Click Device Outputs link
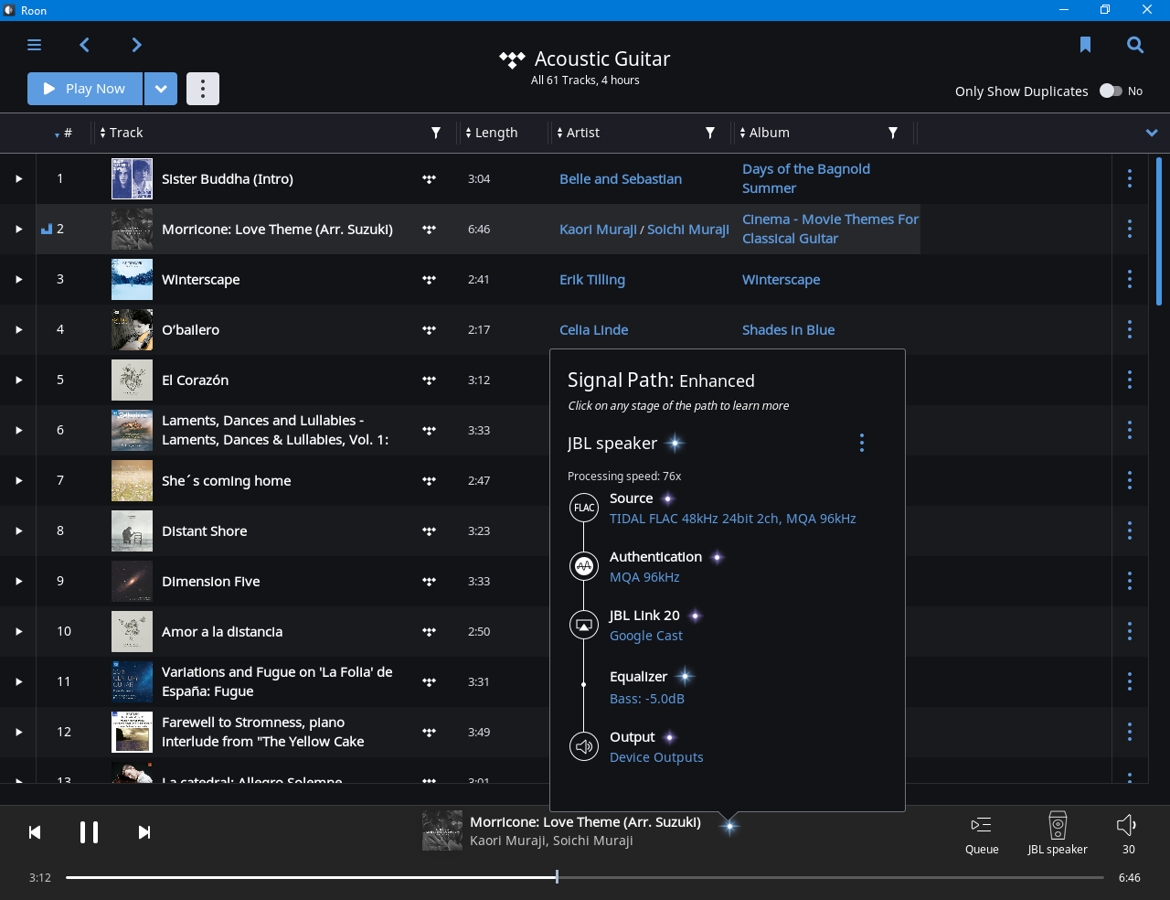Screen dimensions: 1170x900 (656, 757)
